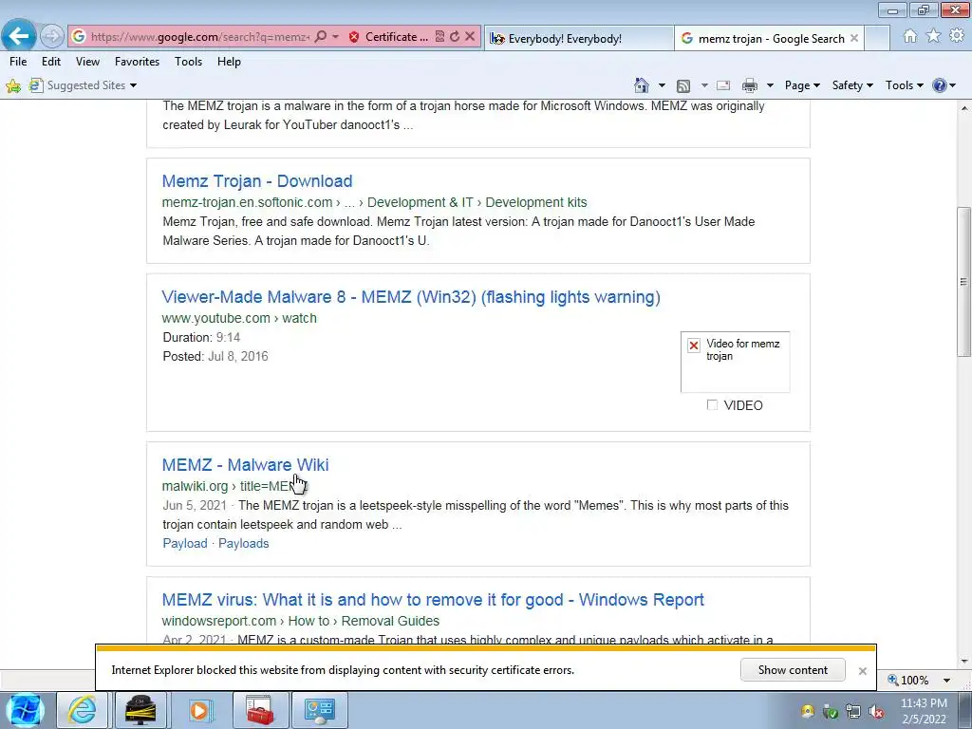The height and width of the screenshot is (729, 972).
Task: Click the network tray icon
Action: pos(853,712)
